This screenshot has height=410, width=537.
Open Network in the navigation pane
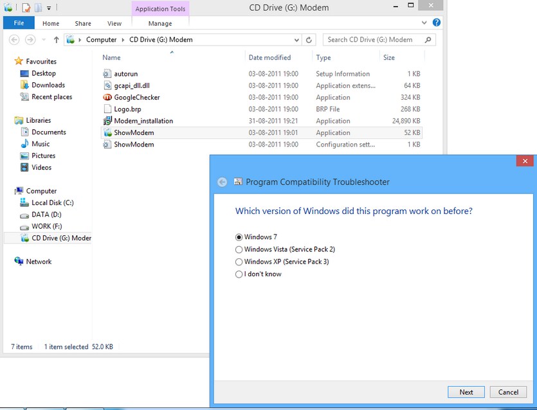click(39, 262)
